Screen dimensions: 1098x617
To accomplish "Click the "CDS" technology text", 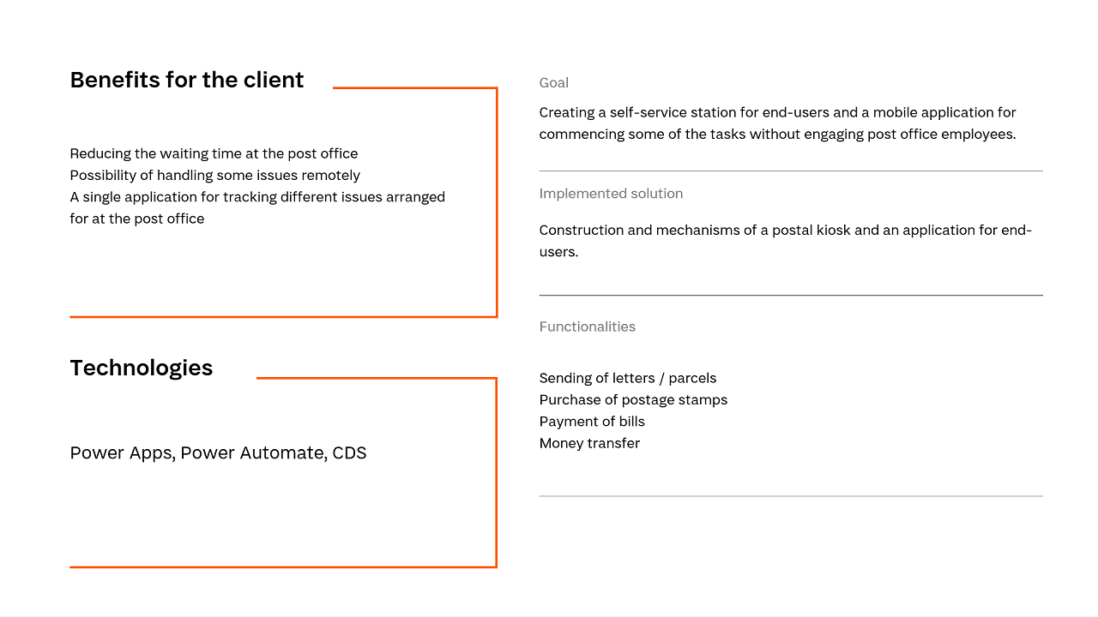I will 349,452.
